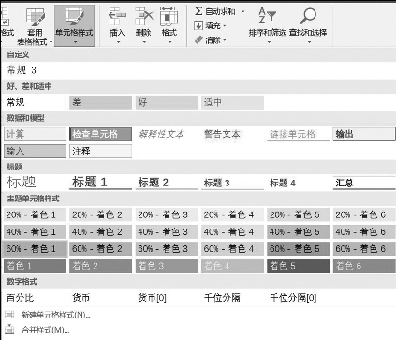This screenshot has width=396, height=340.
Task: Click the 填充 down-arrow icon
Action: coord(198,25)
